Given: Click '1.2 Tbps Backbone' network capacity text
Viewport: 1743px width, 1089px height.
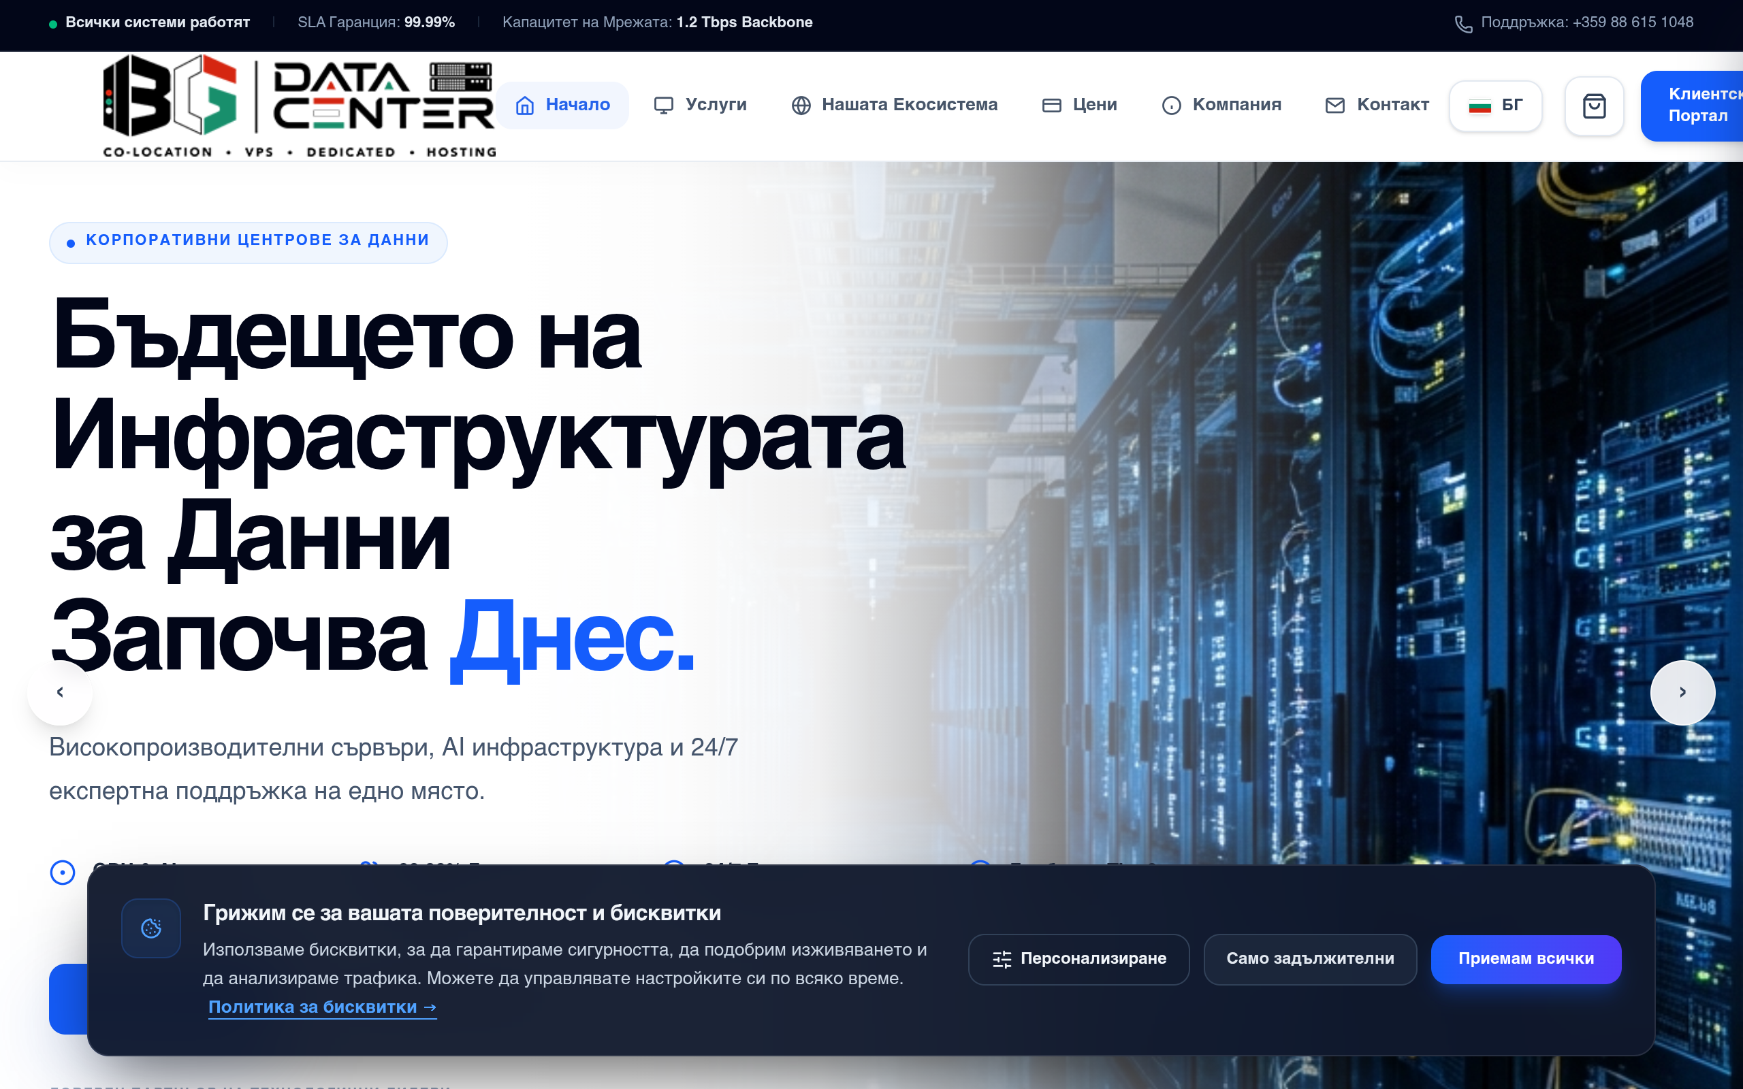Looking at the screenshot, I should pyautogui.click(x=744, y=22).
